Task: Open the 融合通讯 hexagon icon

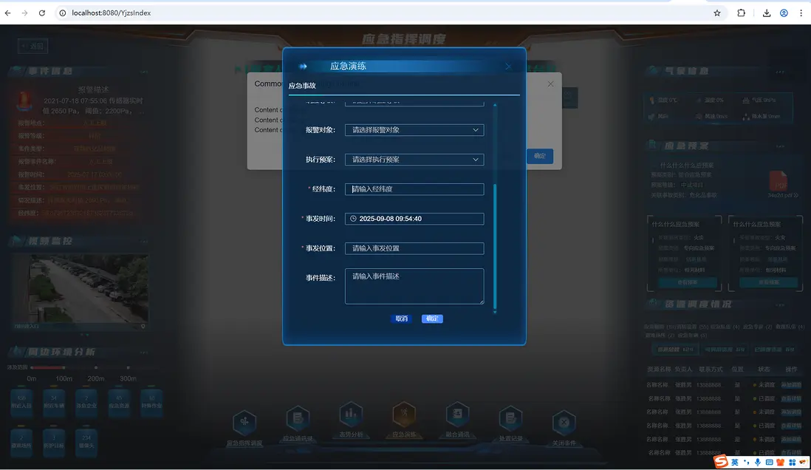Action: [x=457, y=414]
